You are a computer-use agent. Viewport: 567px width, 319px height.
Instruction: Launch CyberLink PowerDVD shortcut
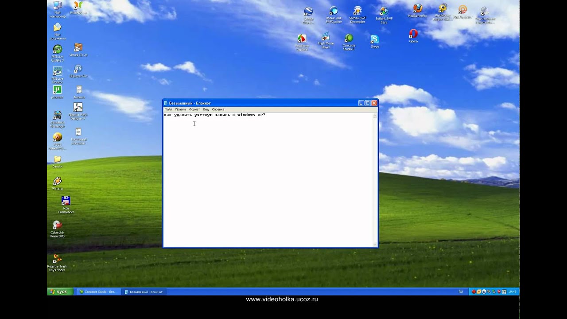(58, 229)
